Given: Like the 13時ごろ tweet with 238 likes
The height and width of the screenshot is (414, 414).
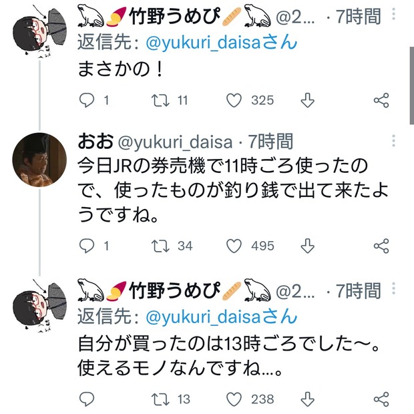Looking at the screenshot, I should pyautogui.click(x=234, y=399).
